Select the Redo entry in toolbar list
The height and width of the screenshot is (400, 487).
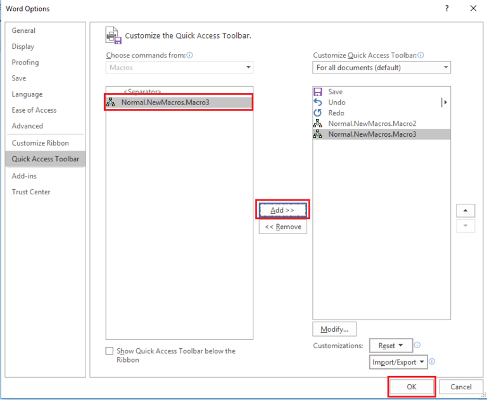[x=381, y=113]
